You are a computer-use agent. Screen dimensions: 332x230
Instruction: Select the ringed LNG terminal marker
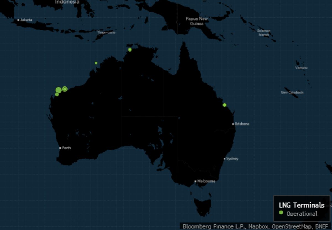coord(65,89)
